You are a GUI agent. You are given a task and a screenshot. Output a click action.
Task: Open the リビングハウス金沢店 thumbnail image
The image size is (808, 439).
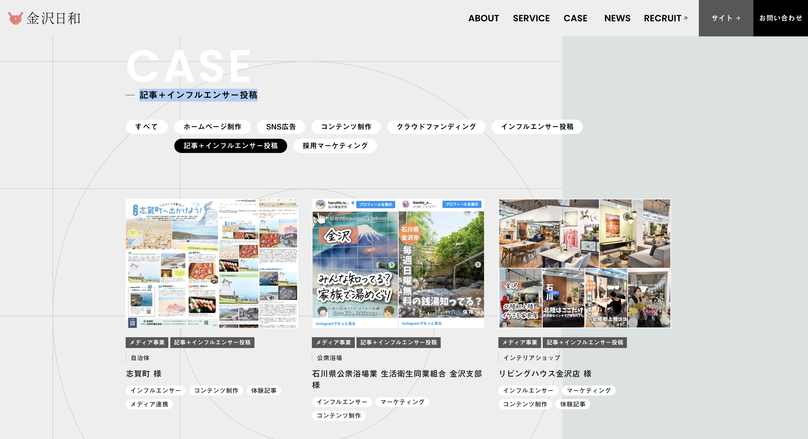coord(584,263)
